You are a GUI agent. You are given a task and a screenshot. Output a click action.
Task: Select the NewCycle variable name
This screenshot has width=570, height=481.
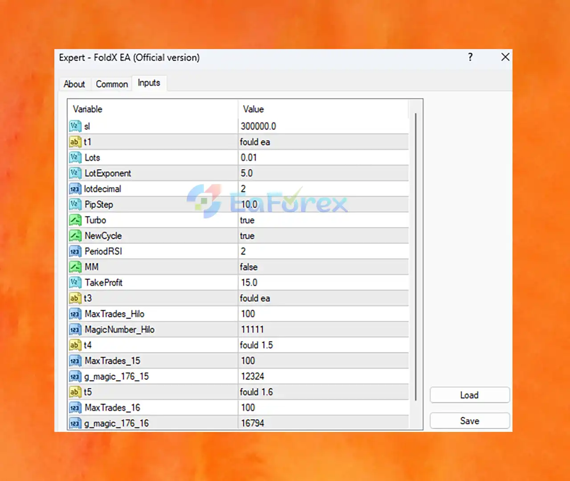tap(103, 235)
